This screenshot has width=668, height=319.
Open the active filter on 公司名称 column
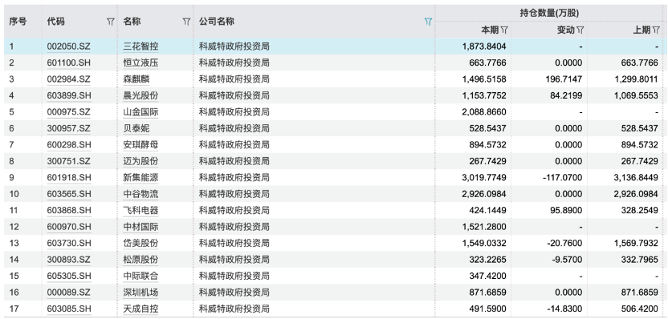428,22
